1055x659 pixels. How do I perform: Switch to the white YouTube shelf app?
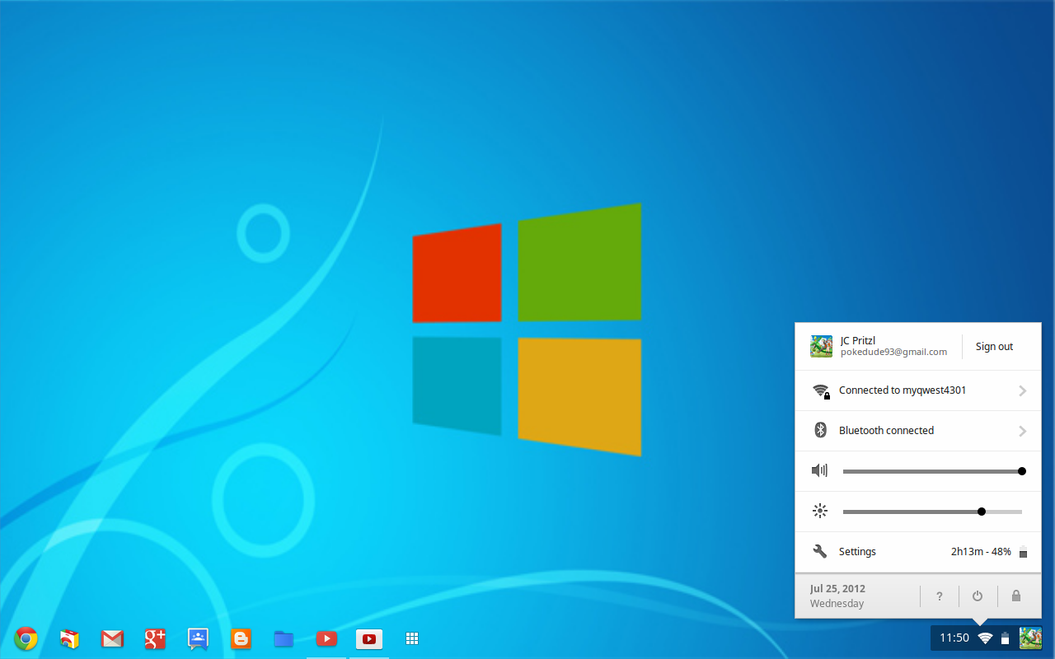tap(369, 638)
